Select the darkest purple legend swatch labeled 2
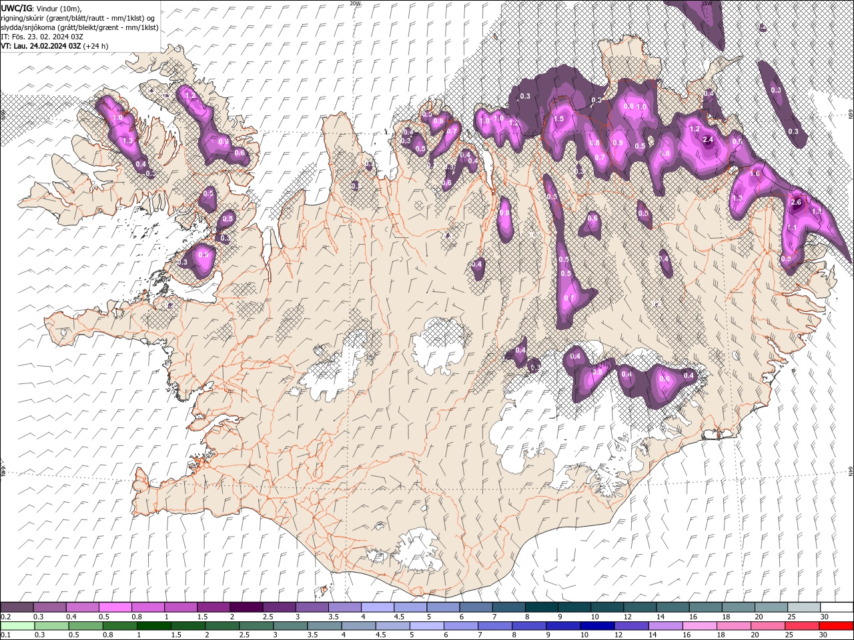Screen dimensions: 854x640 pyautogui.click(x=246, y=607)
